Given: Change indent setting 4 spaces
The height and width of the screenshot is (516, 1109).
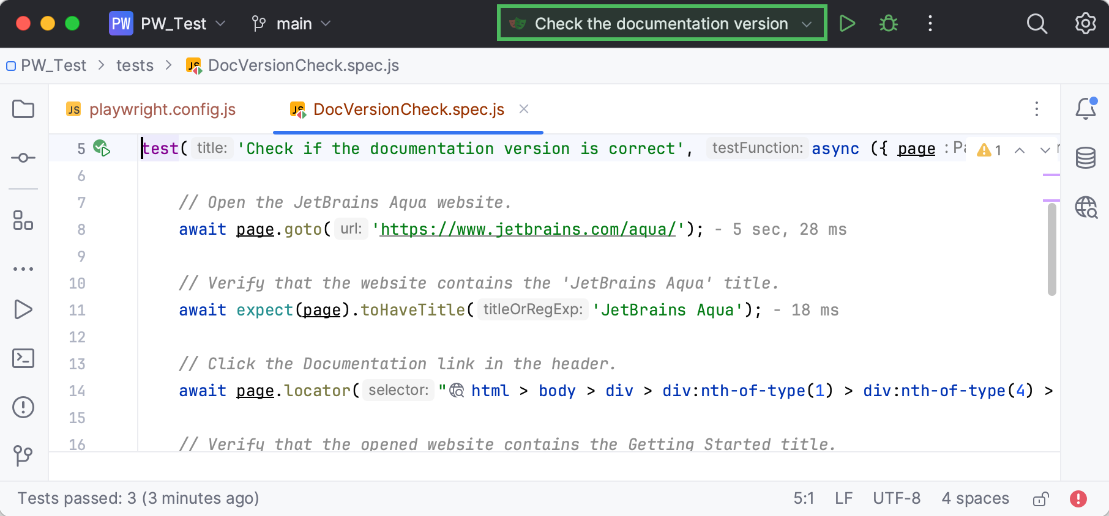Looking at the screenshot, I should (x=975, y=498).
